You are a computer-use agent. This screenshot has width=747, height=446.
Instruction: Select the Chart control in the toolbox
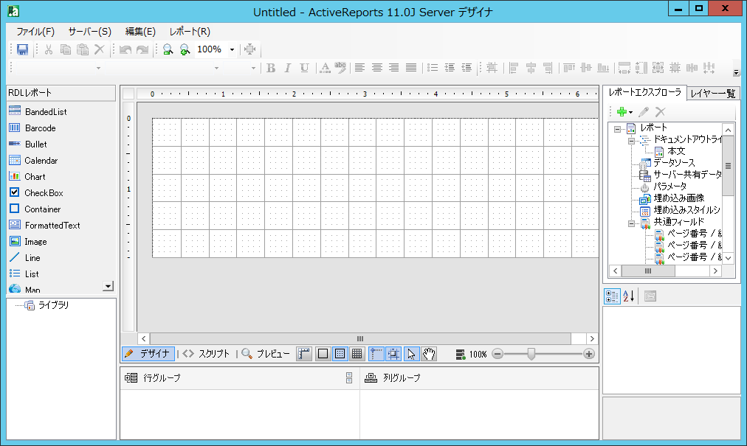(x=35, y=177)
